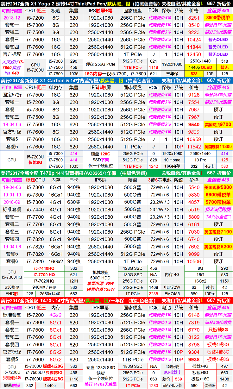Select the price cell "10959"
The width and height of the screenshot is (233, 389).
[194, 139]
